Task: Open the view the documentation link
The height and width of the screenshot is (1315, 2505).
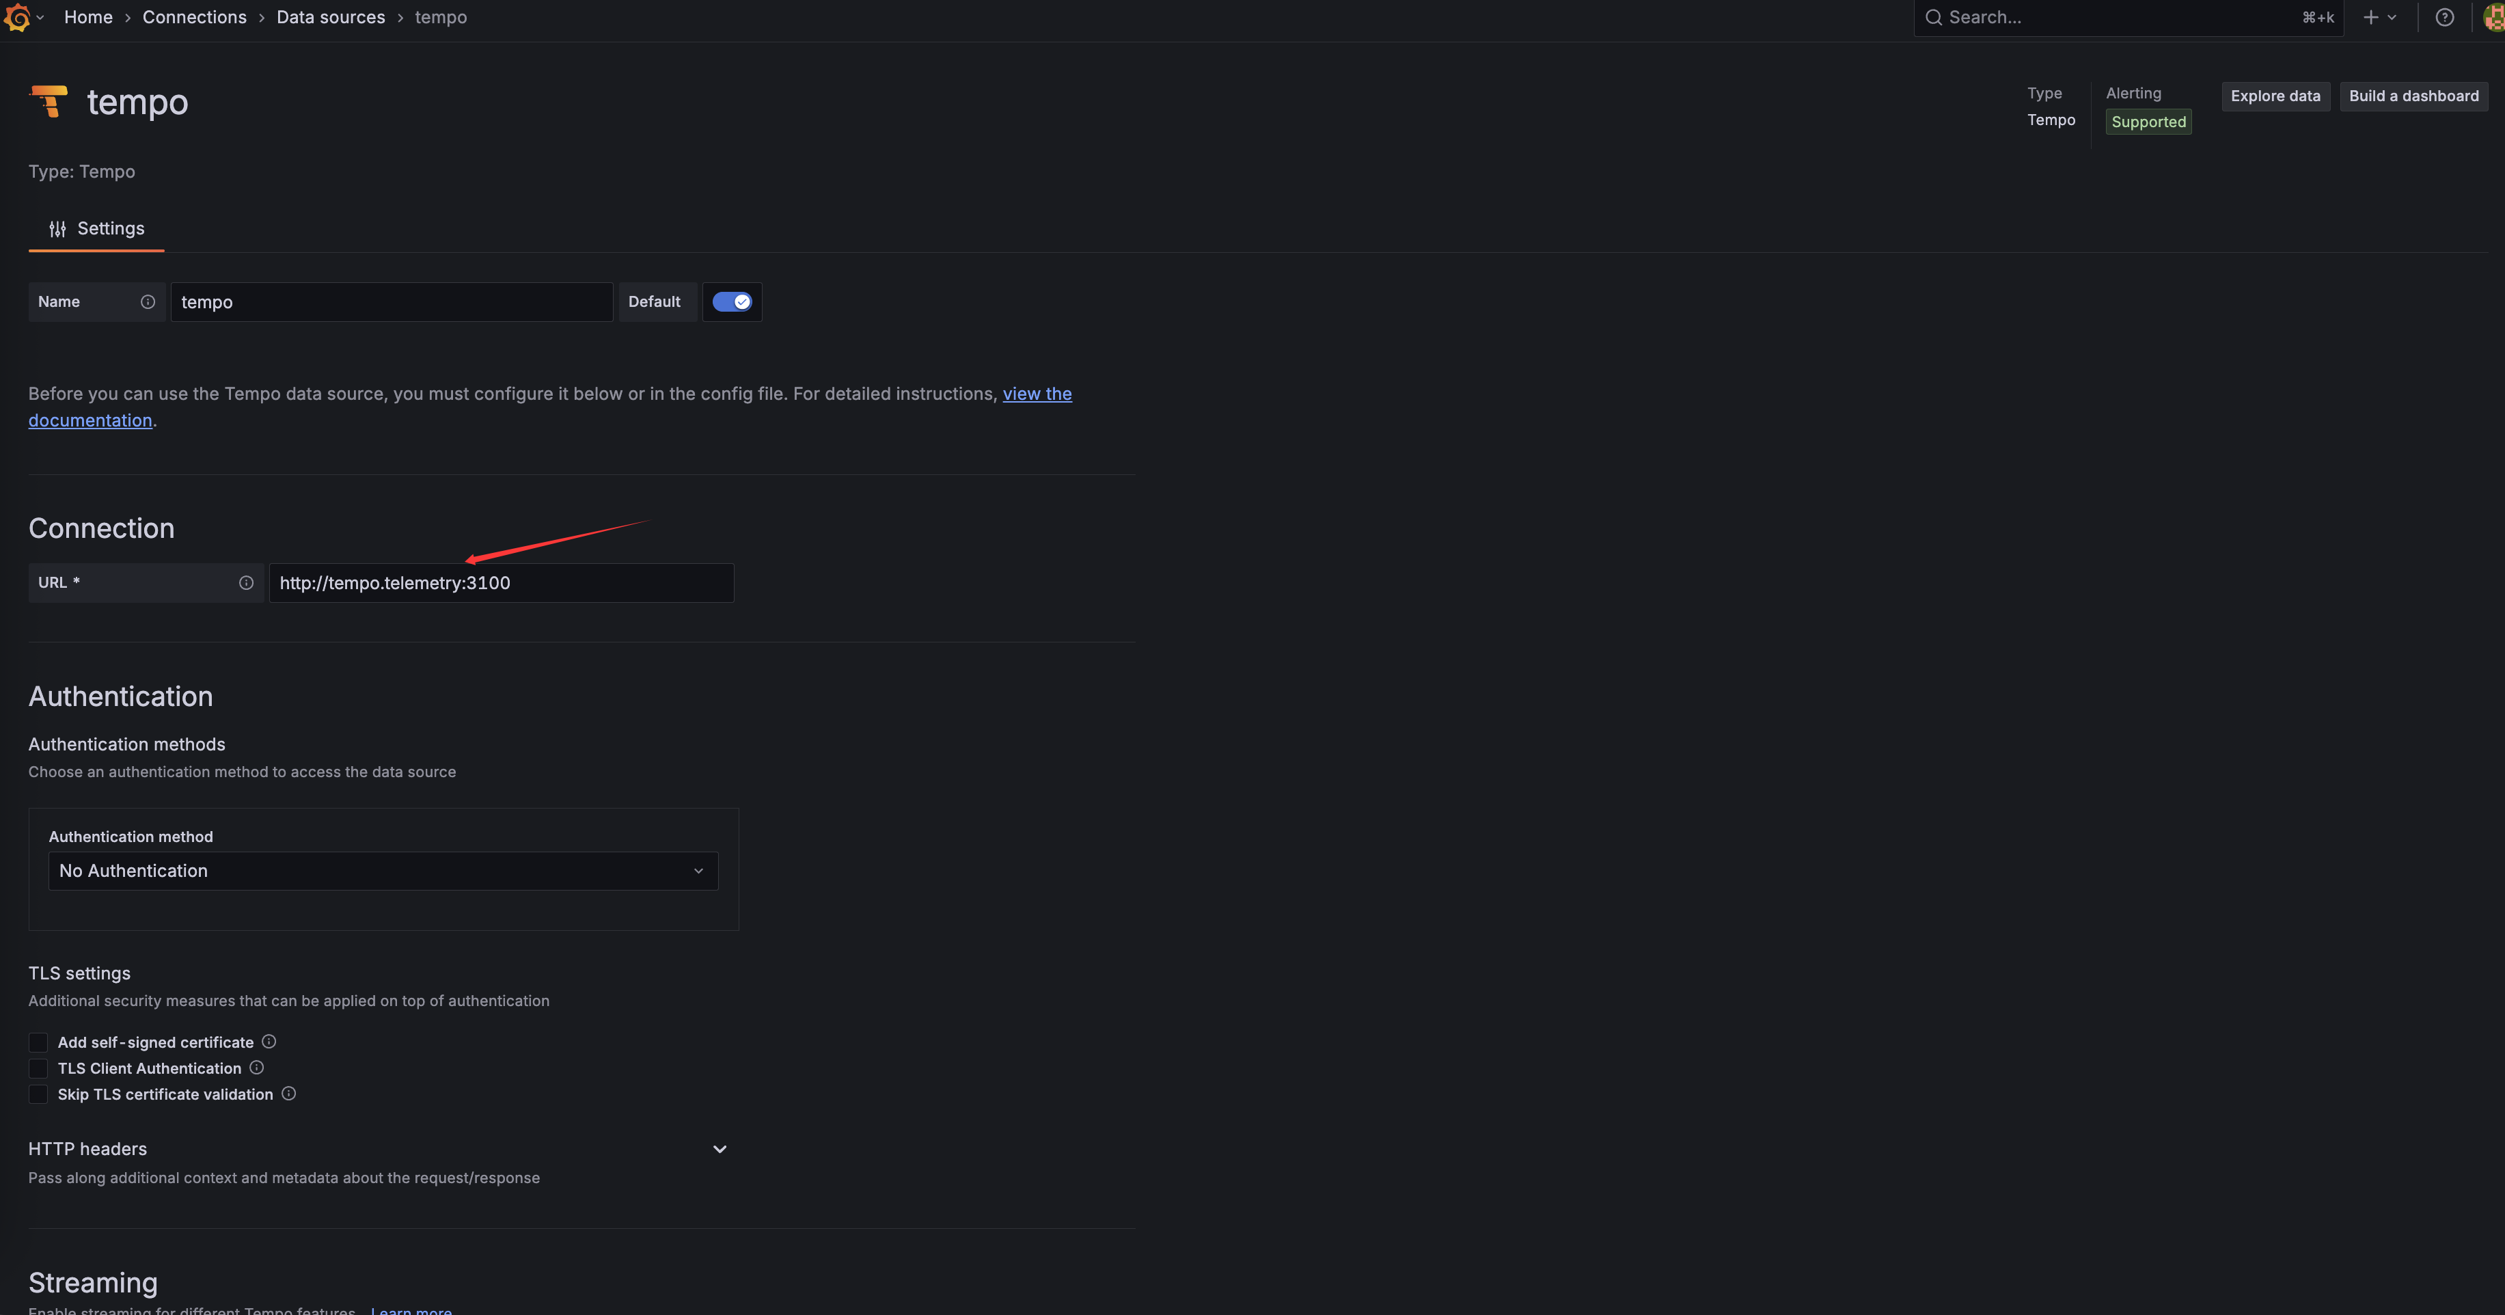Action: point(1037,394)
